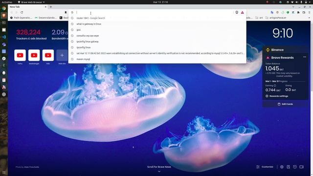Screen dimensions: 313x176
Task: Click the volume icon in system tray
Action: tap(297, 2)
